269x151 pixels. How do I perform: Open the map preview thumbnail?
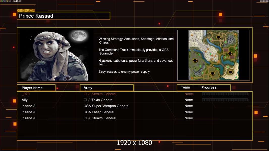point(213,55)
